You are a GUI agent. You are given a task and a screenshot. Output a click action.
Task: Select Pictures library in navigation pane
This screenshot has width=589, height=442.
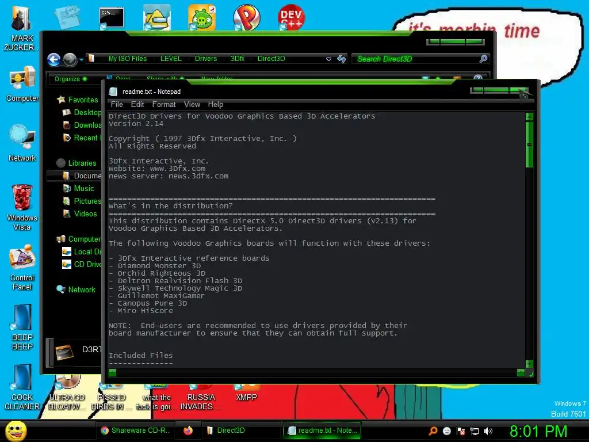click(82, 201)
